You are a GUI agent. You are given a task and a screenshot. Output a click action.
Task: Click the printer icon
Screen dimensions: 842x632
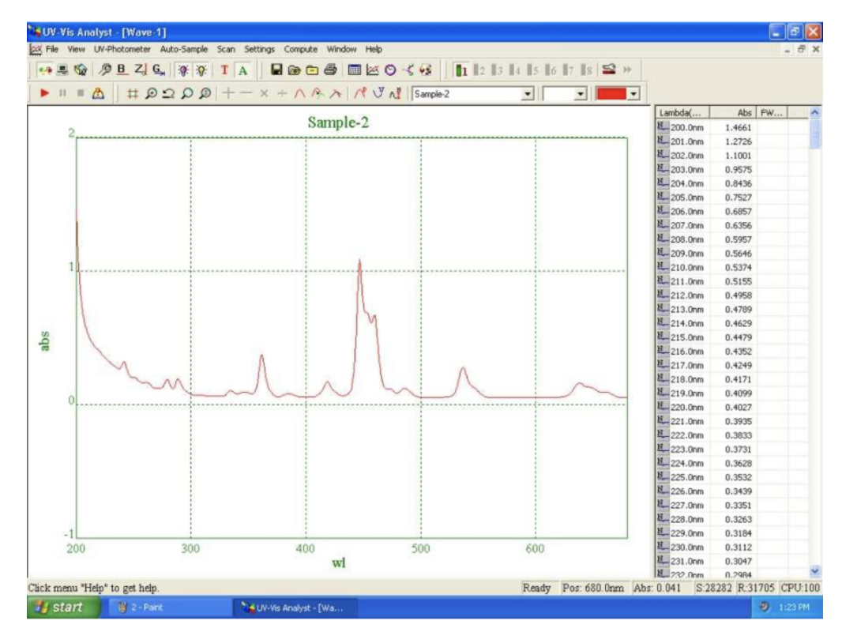pyautogui.click(x=330, y=70)
